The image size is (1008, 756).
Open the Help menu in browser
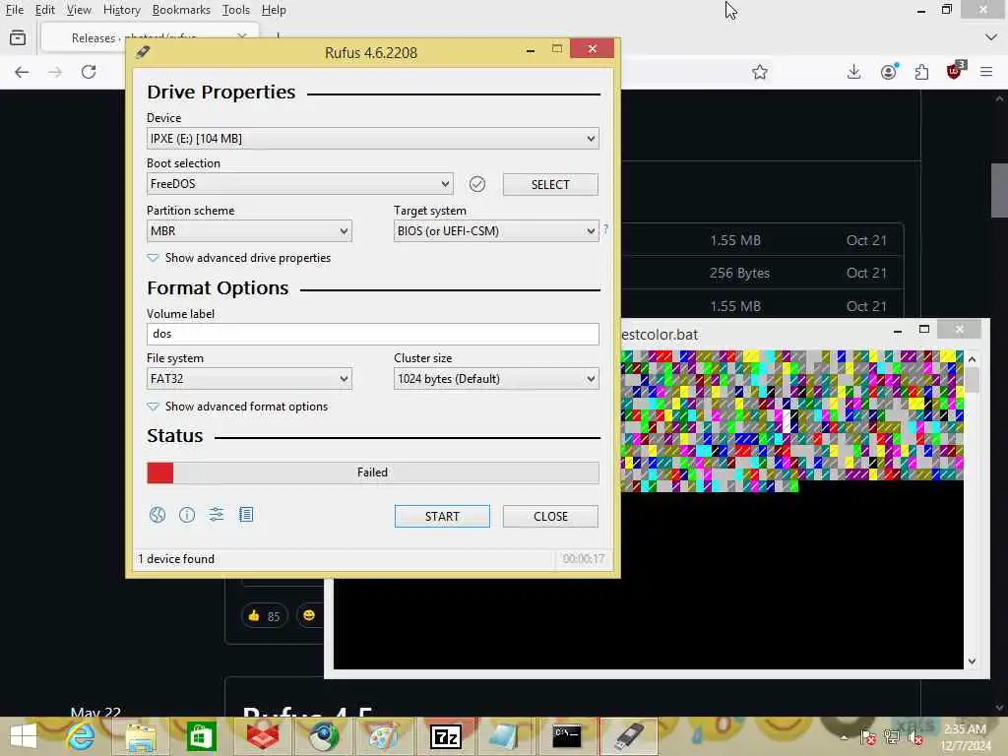click(274, 10)
